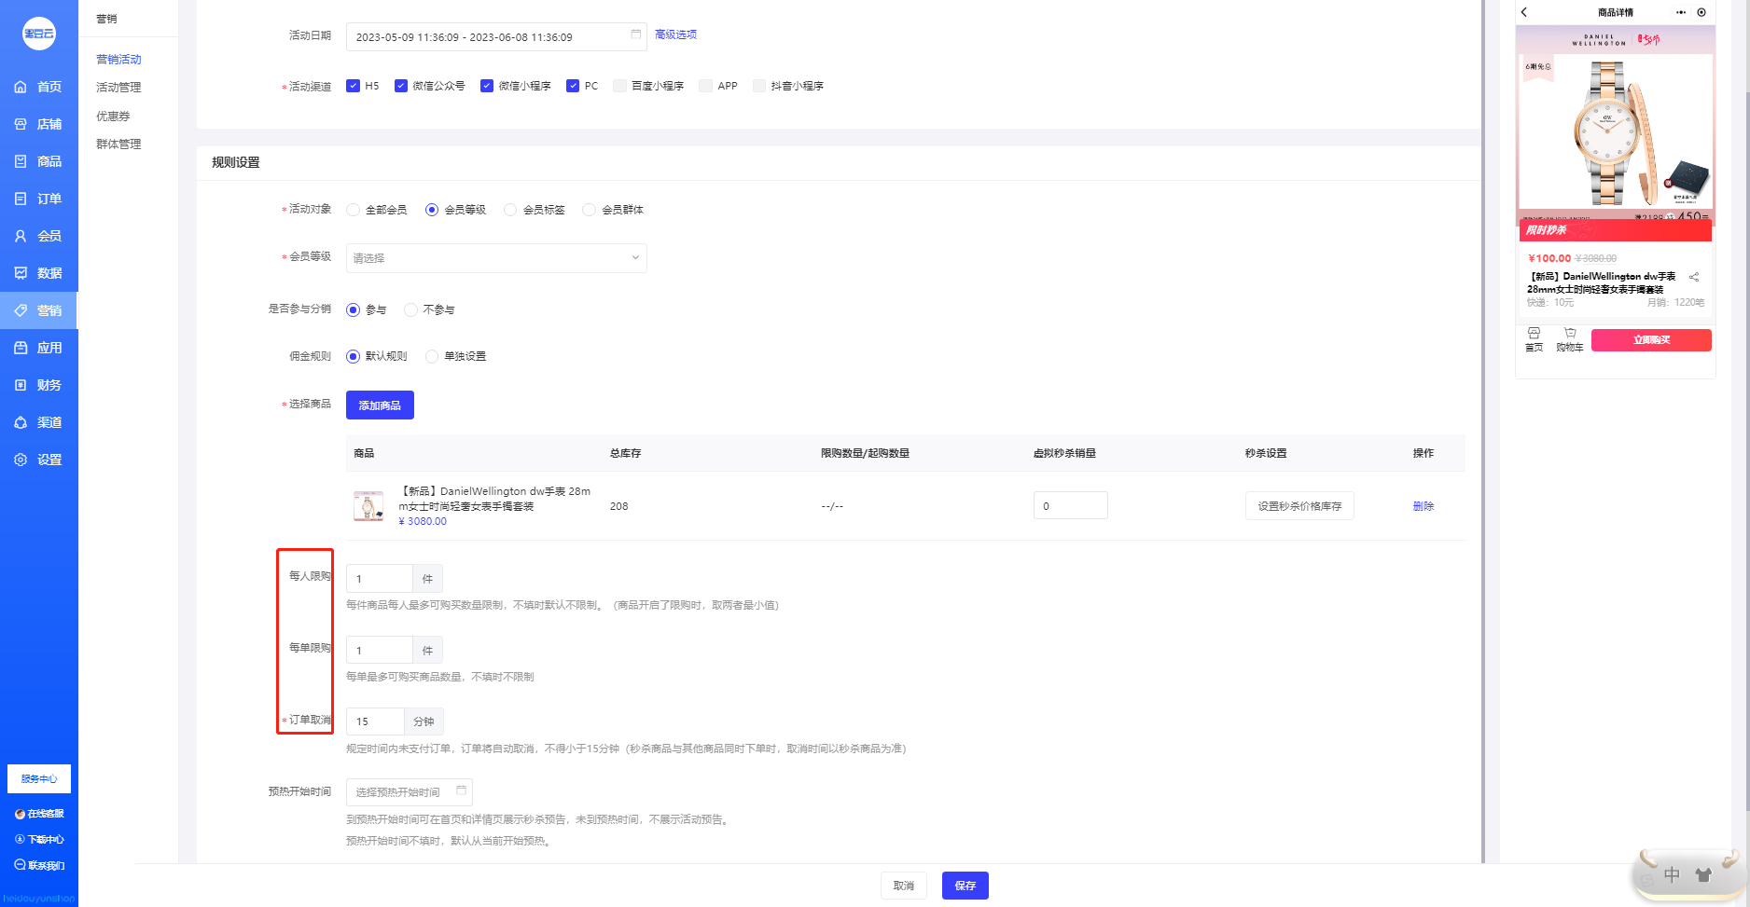
Task: Click the shirt icon in input method bar
Action: point(1703,875)
